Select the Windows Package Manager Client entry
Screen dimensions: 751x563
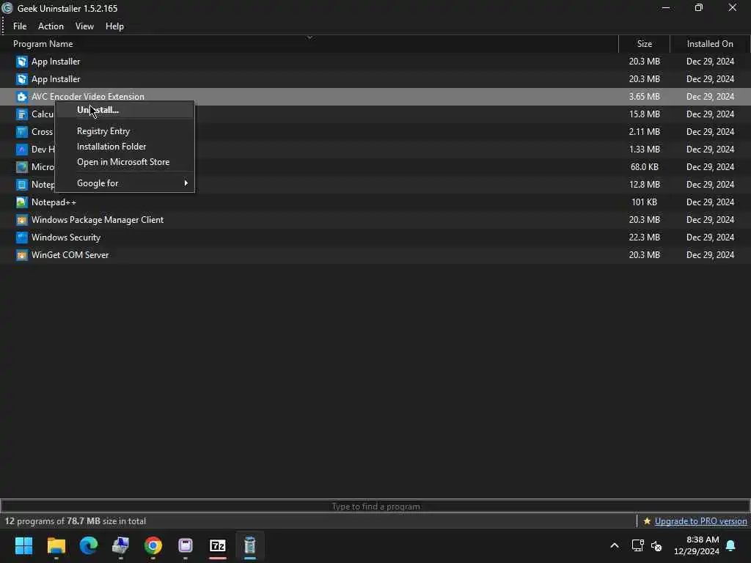[98, 220]
